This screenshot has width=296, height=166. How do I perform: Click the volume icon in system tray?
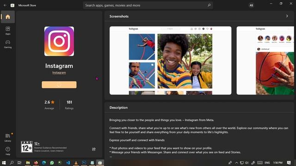(247, 163)
